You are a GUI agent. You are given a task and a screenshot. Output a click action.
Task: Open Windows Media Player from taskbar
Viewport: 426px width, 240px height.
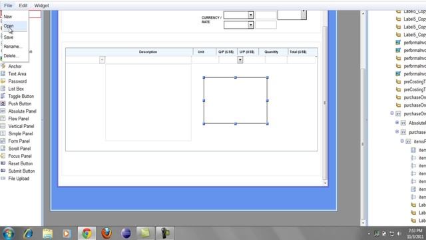pyautogui.click(x=67, y=233)
